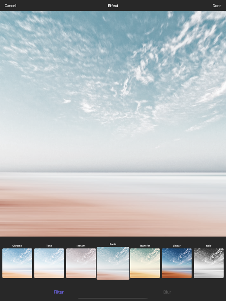
Task: Tap the beach photo preview
Action: (x=113, y=124)
